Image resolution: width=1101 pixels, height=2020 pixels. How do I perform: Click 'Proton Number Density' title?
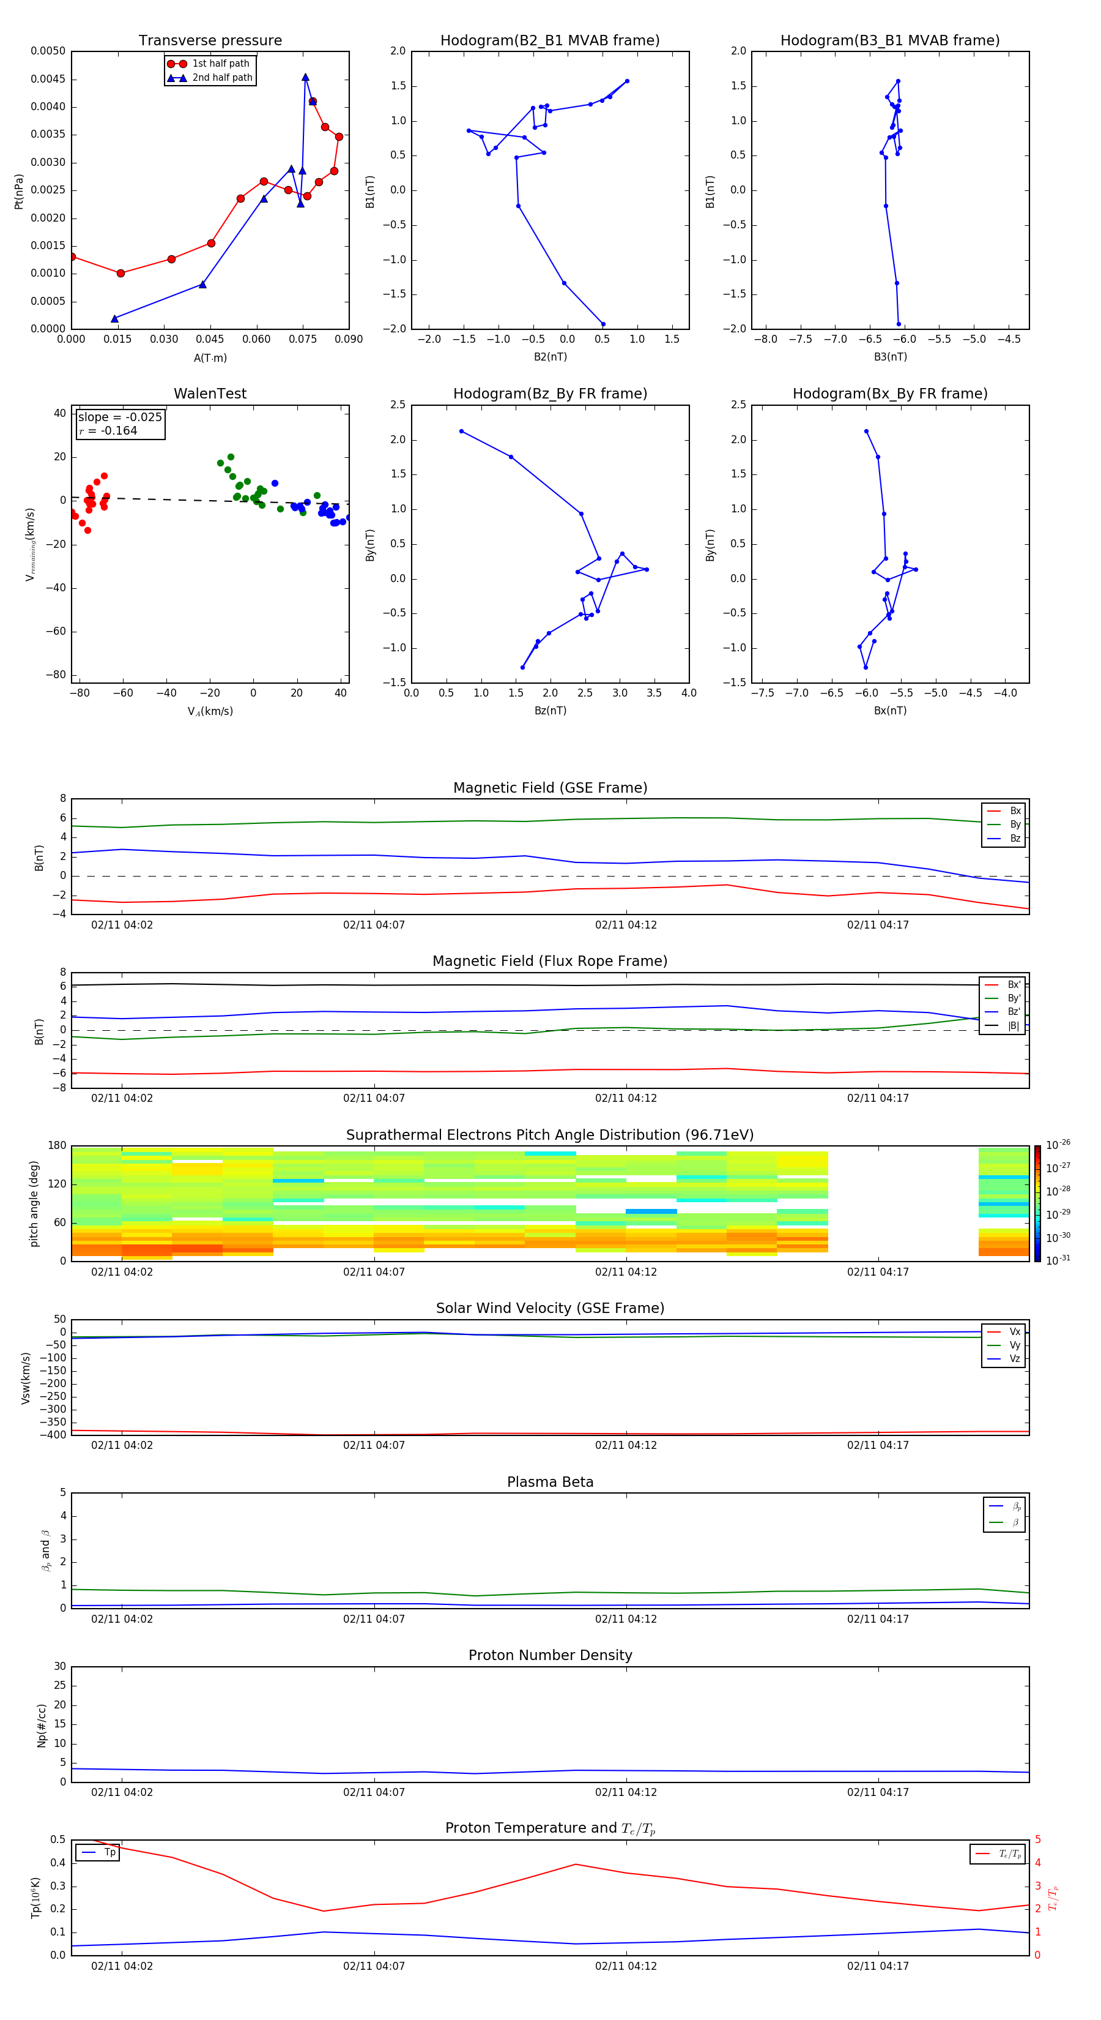pos(550,1655)
